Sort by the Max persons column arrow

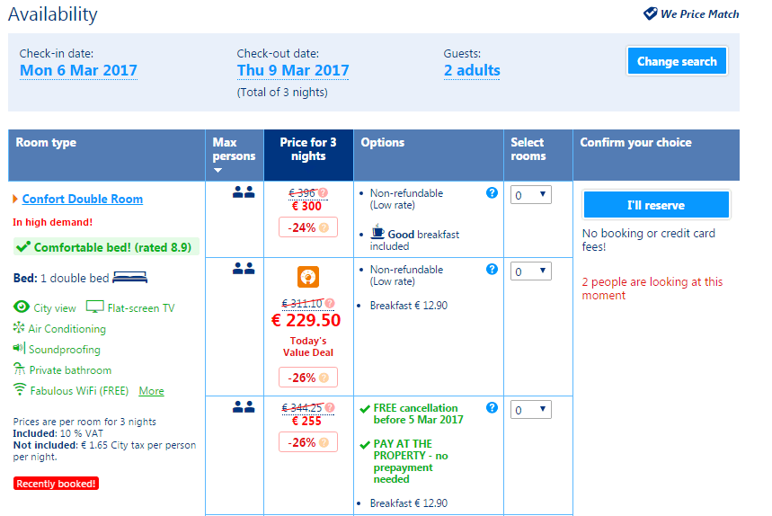[x=217, y=170]
